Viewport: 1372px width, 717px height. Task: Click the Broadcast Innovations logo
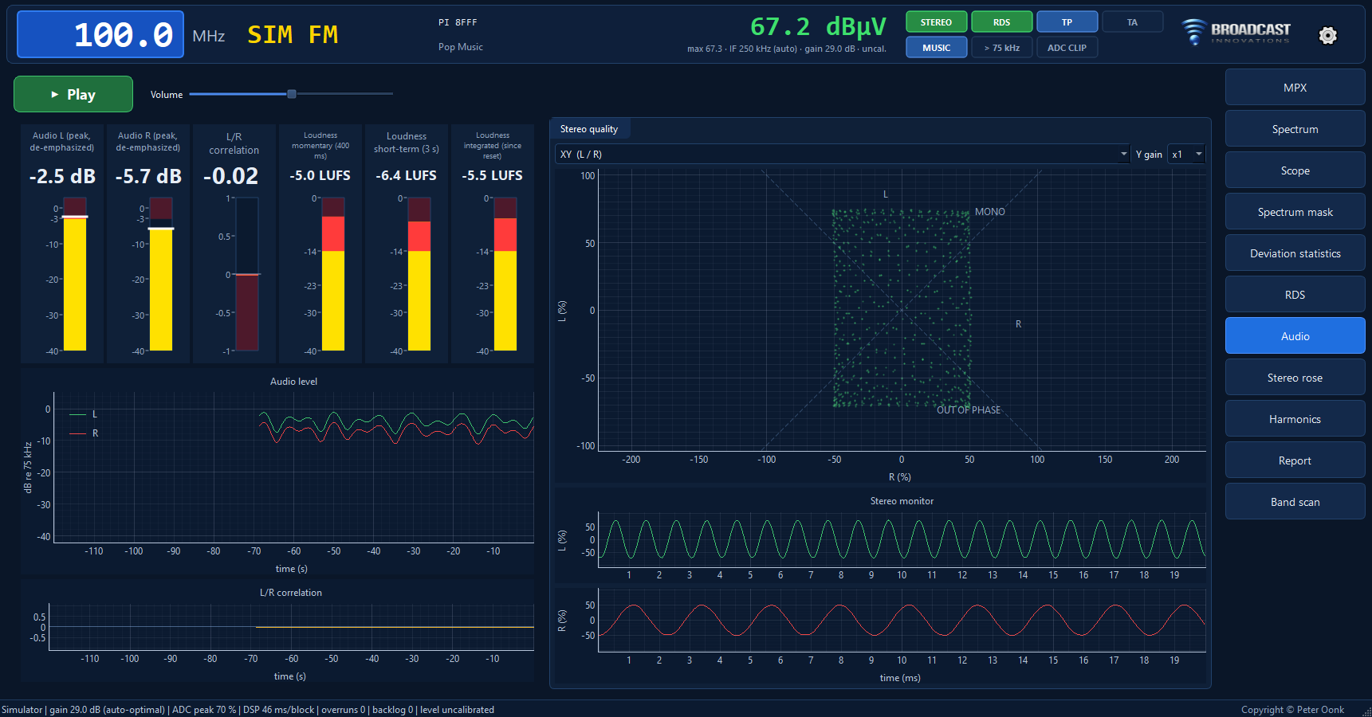pos(1236,32)
